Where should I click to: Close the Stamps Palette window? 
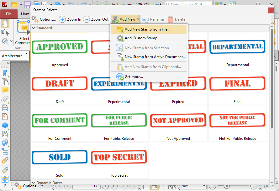271,10
